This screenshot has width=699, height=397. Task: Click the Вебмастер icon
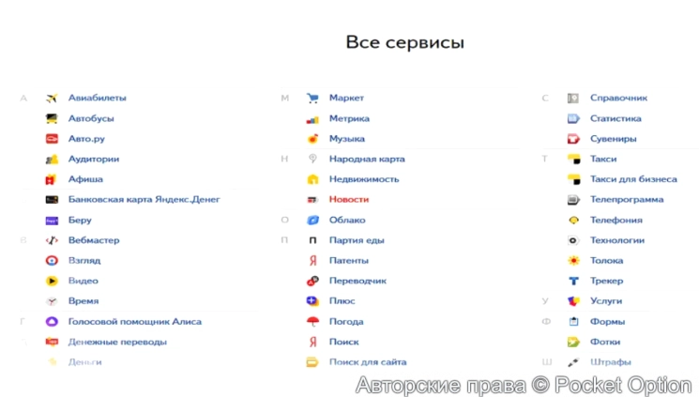click(52, 240)
